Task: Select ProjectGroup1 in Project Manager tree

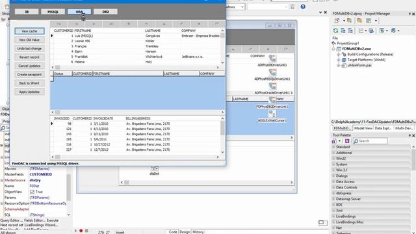Action: pyautogui.click(x=348, y=44)
